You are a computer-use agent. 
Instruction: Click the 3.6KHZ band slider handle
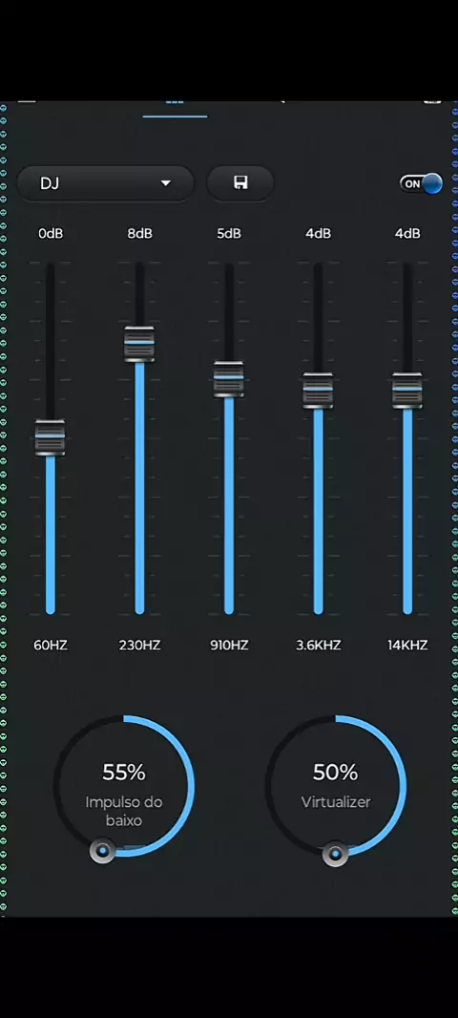[318, 391]
